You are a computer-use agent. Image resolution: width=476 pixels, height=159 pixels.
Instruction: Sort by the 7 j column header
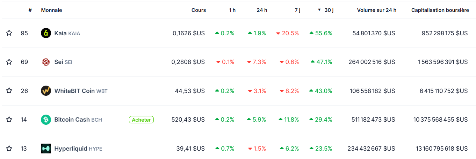[x=297, y=10]
